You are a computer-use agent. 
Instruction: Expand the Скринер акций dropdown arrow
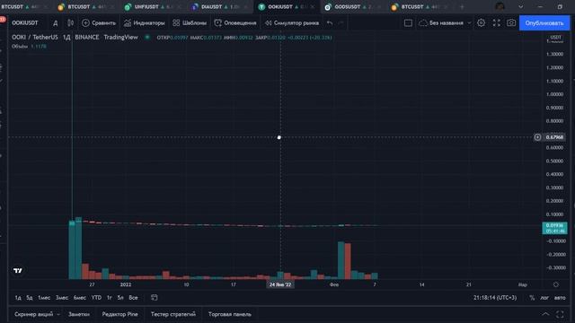click(x=57, y=314)
